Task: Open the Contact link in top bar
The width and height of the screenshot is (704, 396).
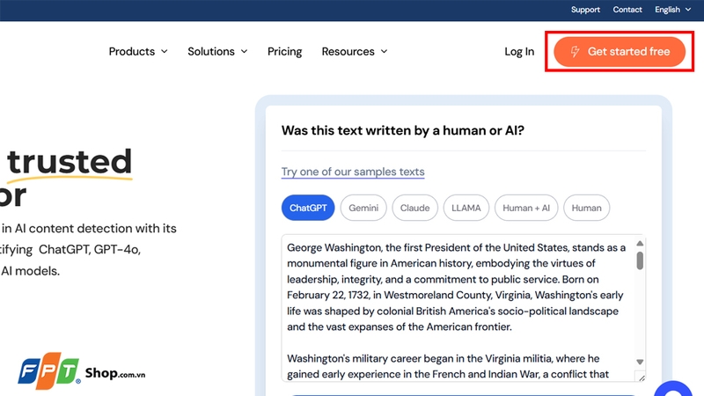Action: (x=627, y=10)
